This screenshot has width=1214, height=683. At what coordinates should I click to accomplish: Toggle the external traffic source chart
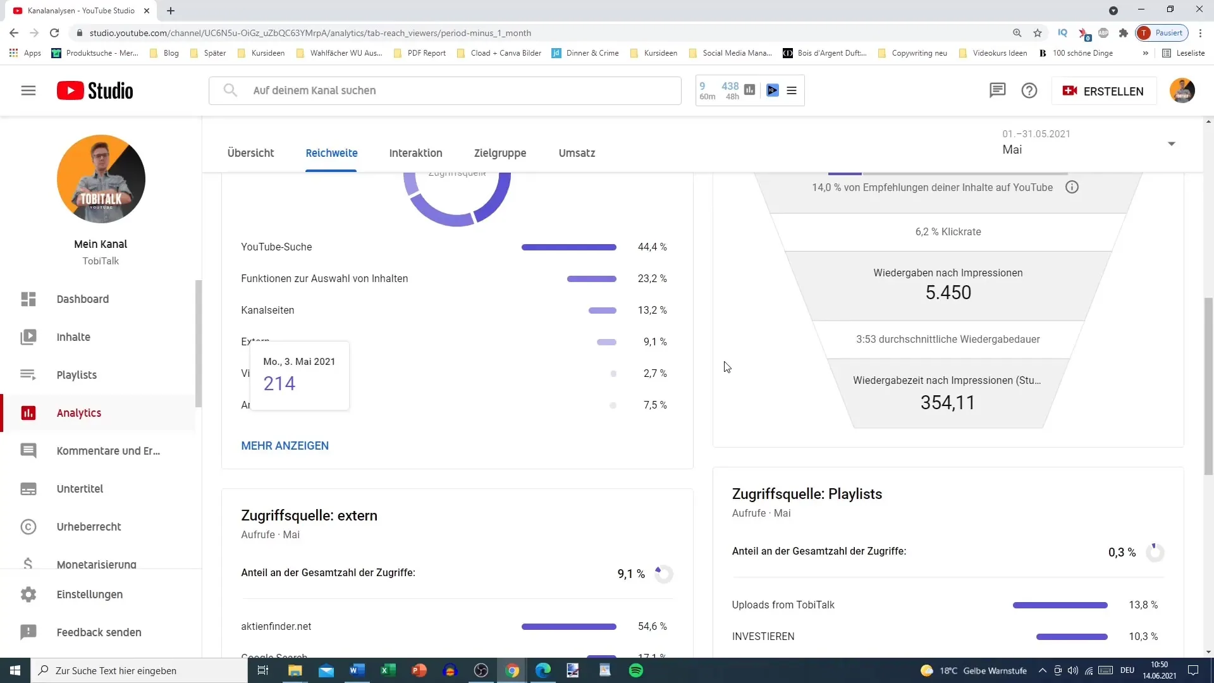662,574
